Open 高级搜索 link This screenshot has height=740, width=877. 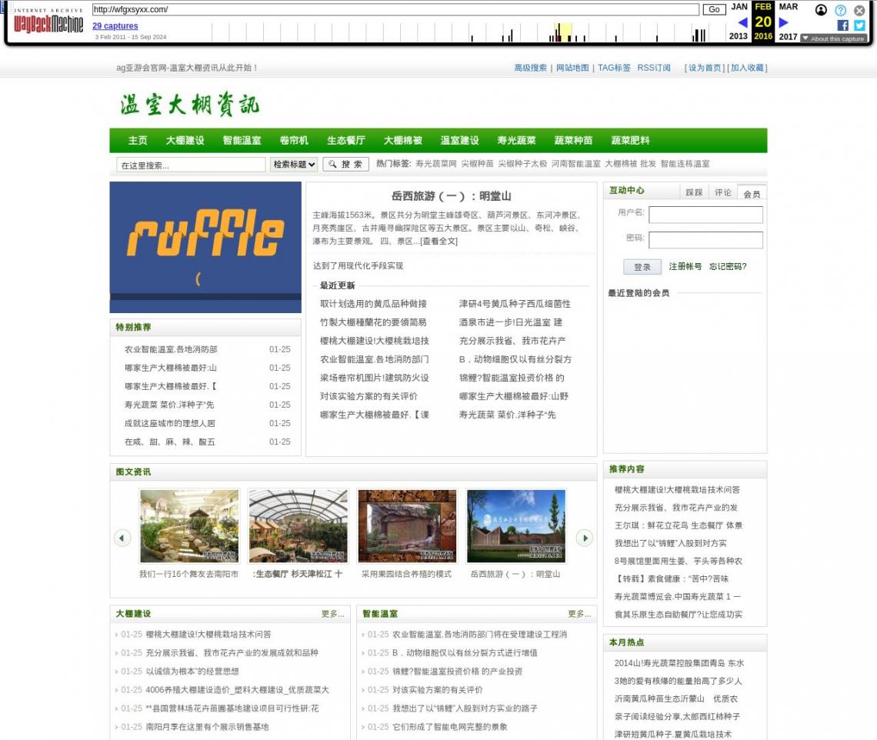click(x=530, y=68)
